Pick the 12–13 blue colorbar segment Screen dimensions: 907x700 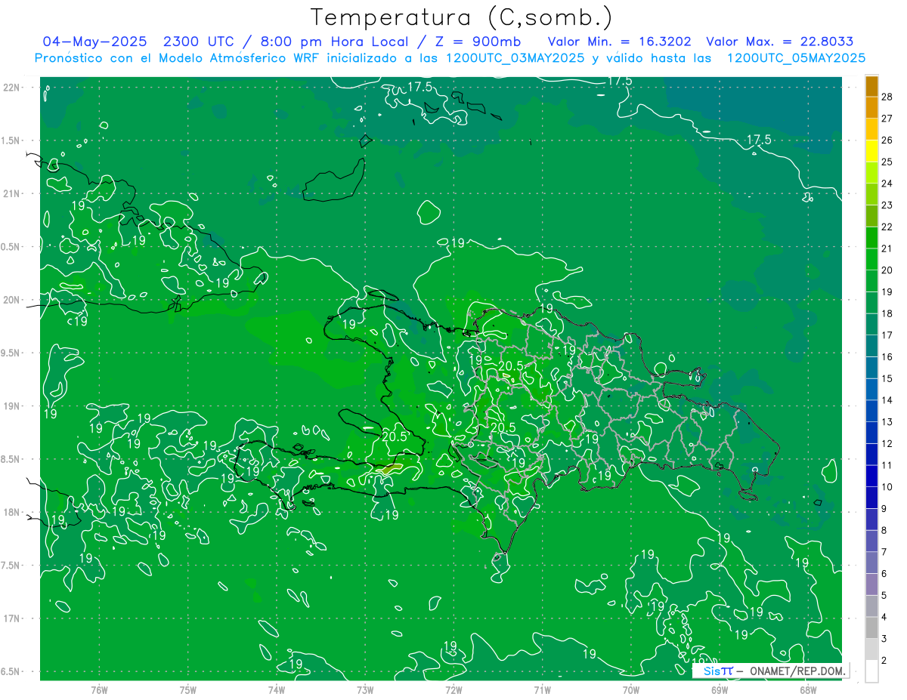tap(871, 433)
